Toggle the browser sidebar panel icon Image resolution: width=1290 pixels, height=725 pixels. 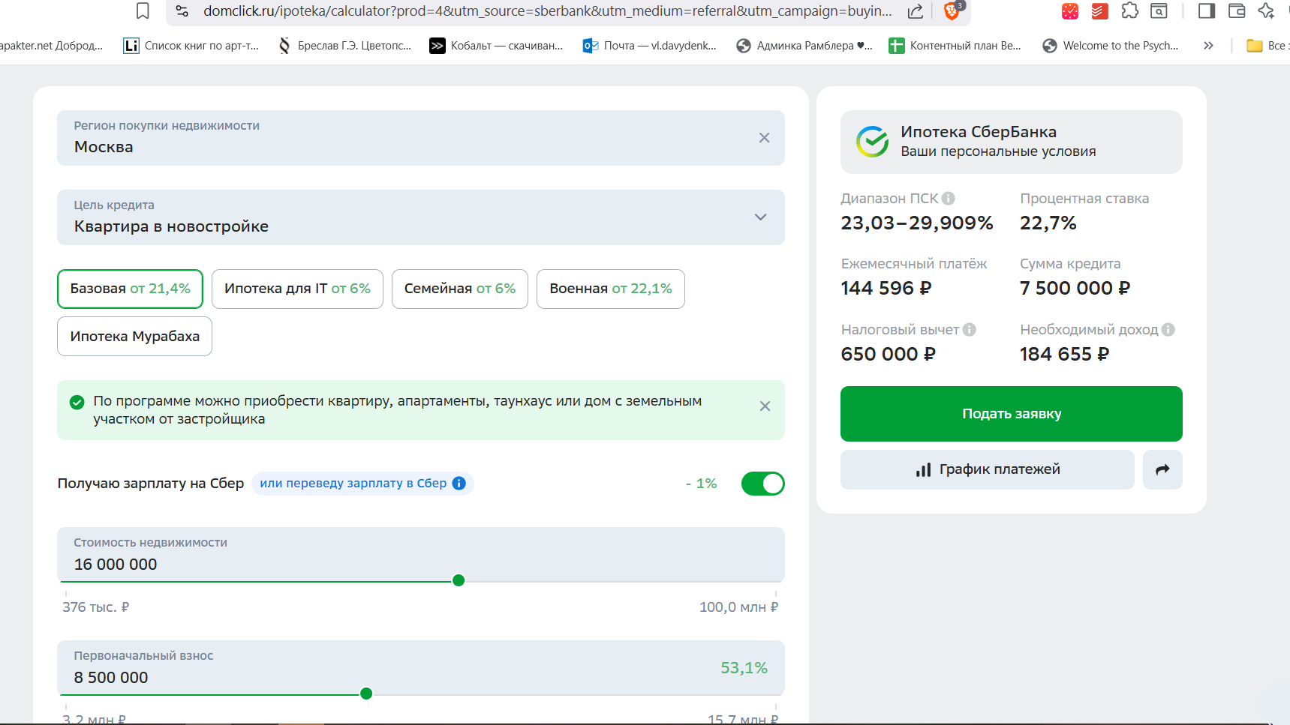point(1207,11)
